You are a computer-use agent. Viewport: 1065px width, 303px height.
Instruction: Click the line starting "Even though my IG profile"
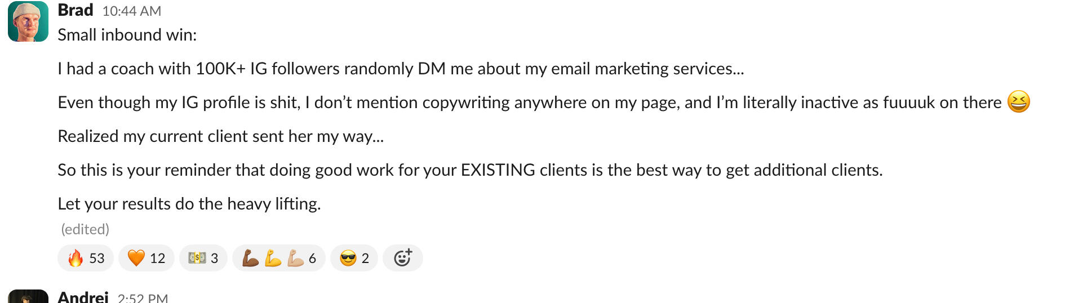pyautogui.click(x=529, y=103)
